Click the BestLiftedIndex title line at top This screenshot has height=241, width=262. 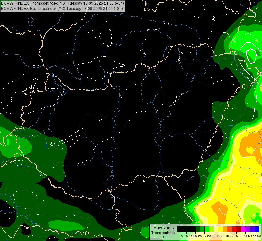pos(62,9)
